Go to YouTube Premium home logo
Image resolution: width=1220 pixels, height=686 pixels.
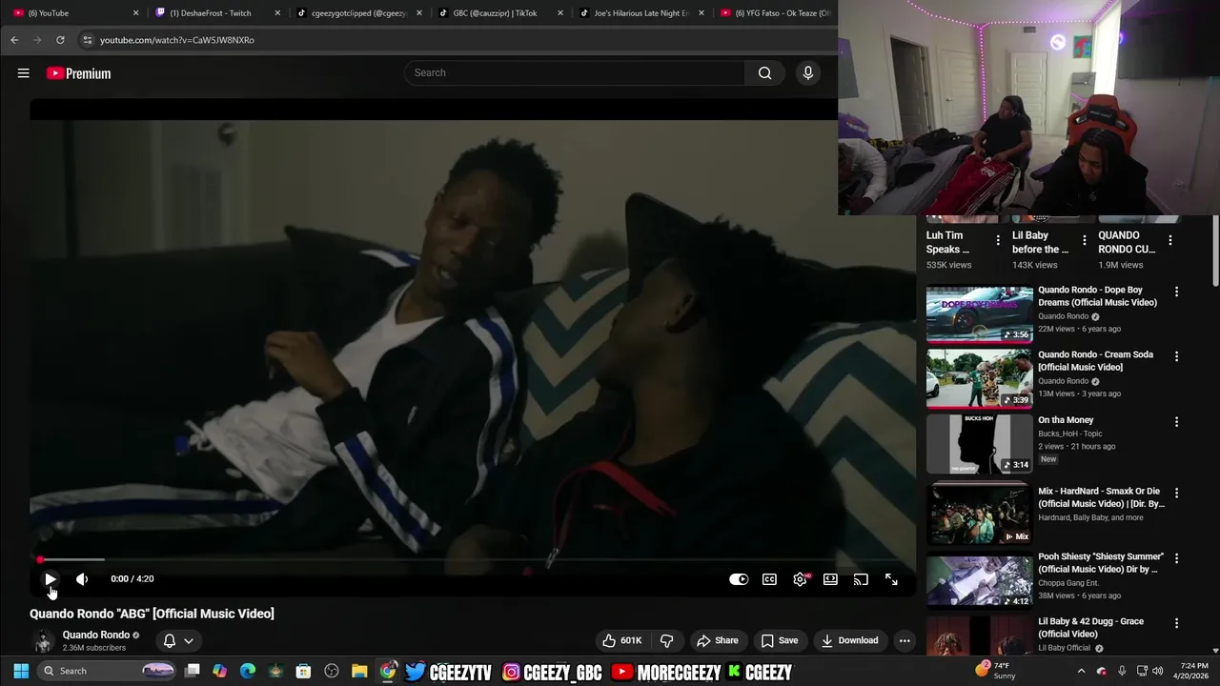(x=79, y=73)
